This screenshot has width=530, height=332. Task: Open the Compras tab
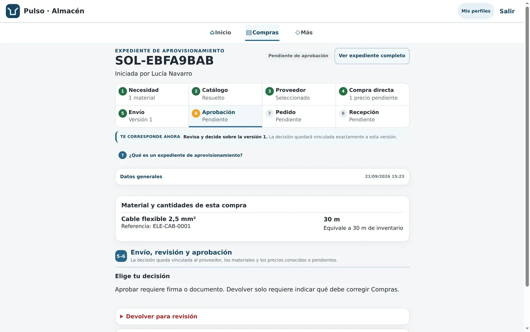pyautogui.click(x=262, y=33)
